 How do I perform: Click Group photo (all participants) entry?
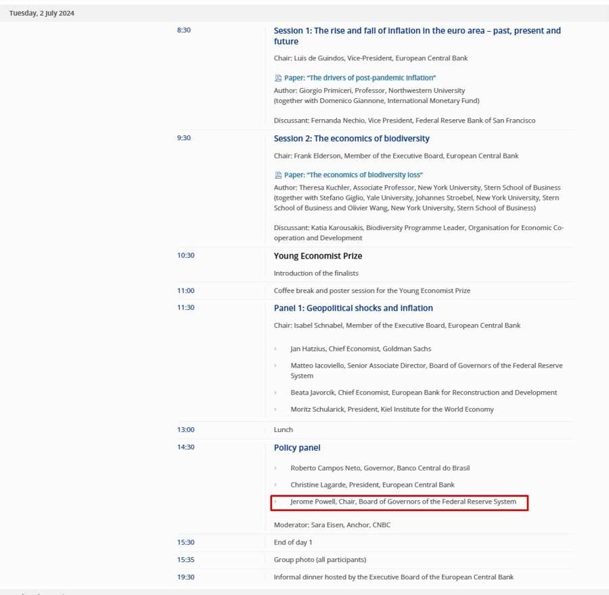(320, 560)
